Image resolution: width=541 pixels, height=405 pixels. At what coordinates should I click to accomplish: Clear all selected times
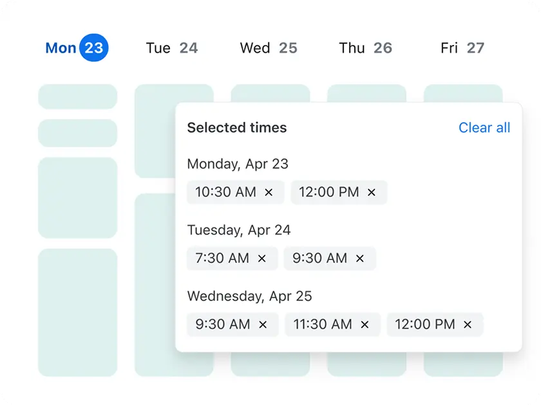(x=484, y=128)
